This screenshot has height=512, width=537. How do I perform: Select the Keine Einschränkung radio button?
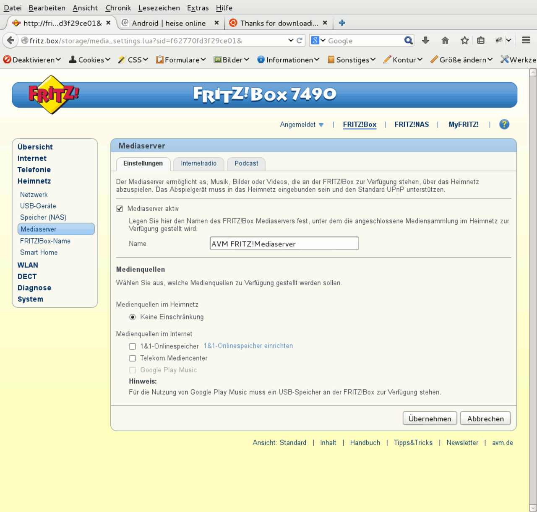(133, 317)
